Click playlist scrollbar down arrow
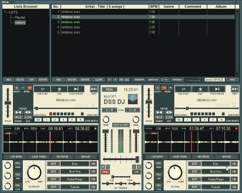The height and width of the screenshot is (193, 242). (237, 74)
